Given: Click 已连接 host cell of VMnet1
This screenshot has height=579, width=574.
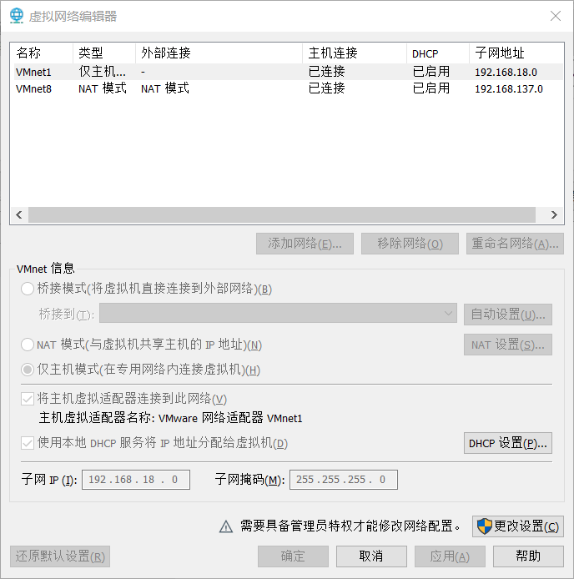Looking at the screenshot, I should tap(326, 72).
